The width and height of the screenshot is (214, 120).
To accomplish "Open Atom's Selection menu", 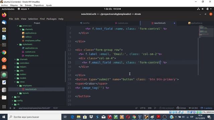I will 33,19.
